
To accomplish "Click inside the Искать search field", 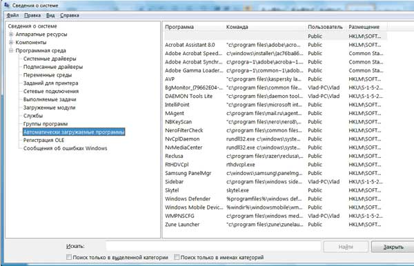I will pos(213,246).
